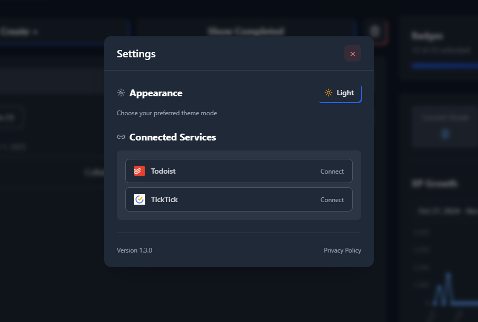Click the Connected Services heading
Image resolution: width=478 pixels, height=322 pixels.
pyautogui.click(x=173, y=137)
